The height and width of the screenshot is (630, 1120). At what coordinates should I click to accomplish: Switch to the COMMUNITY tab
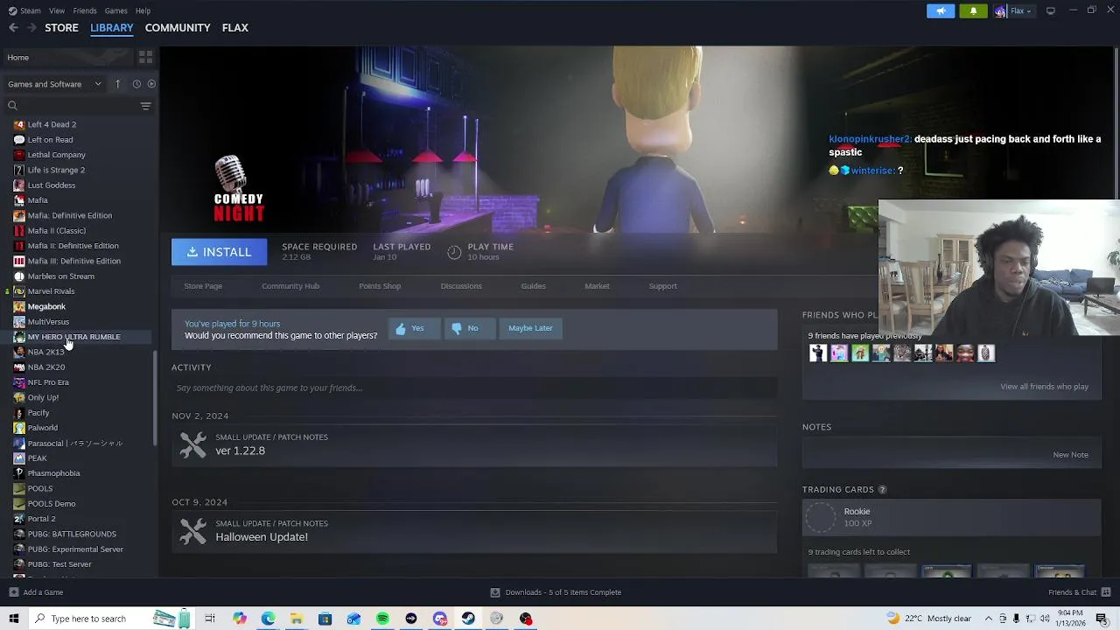[x=178, y=28]
